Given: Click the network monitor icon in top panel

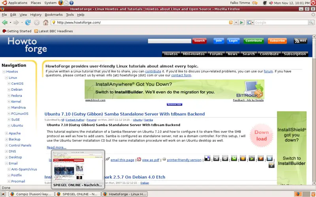Looking at the screenshot, I should click(265, 3).
